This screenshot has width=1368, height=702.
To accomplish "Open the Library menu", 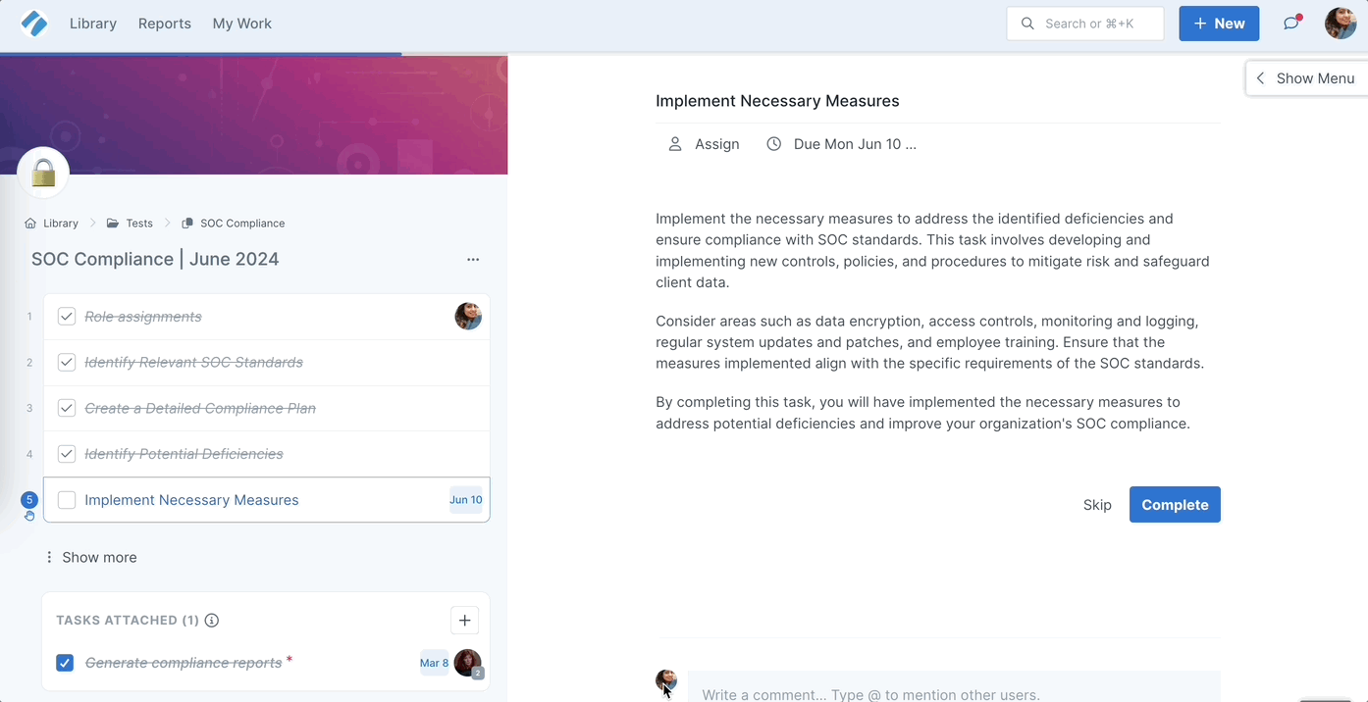I will 93,24.
